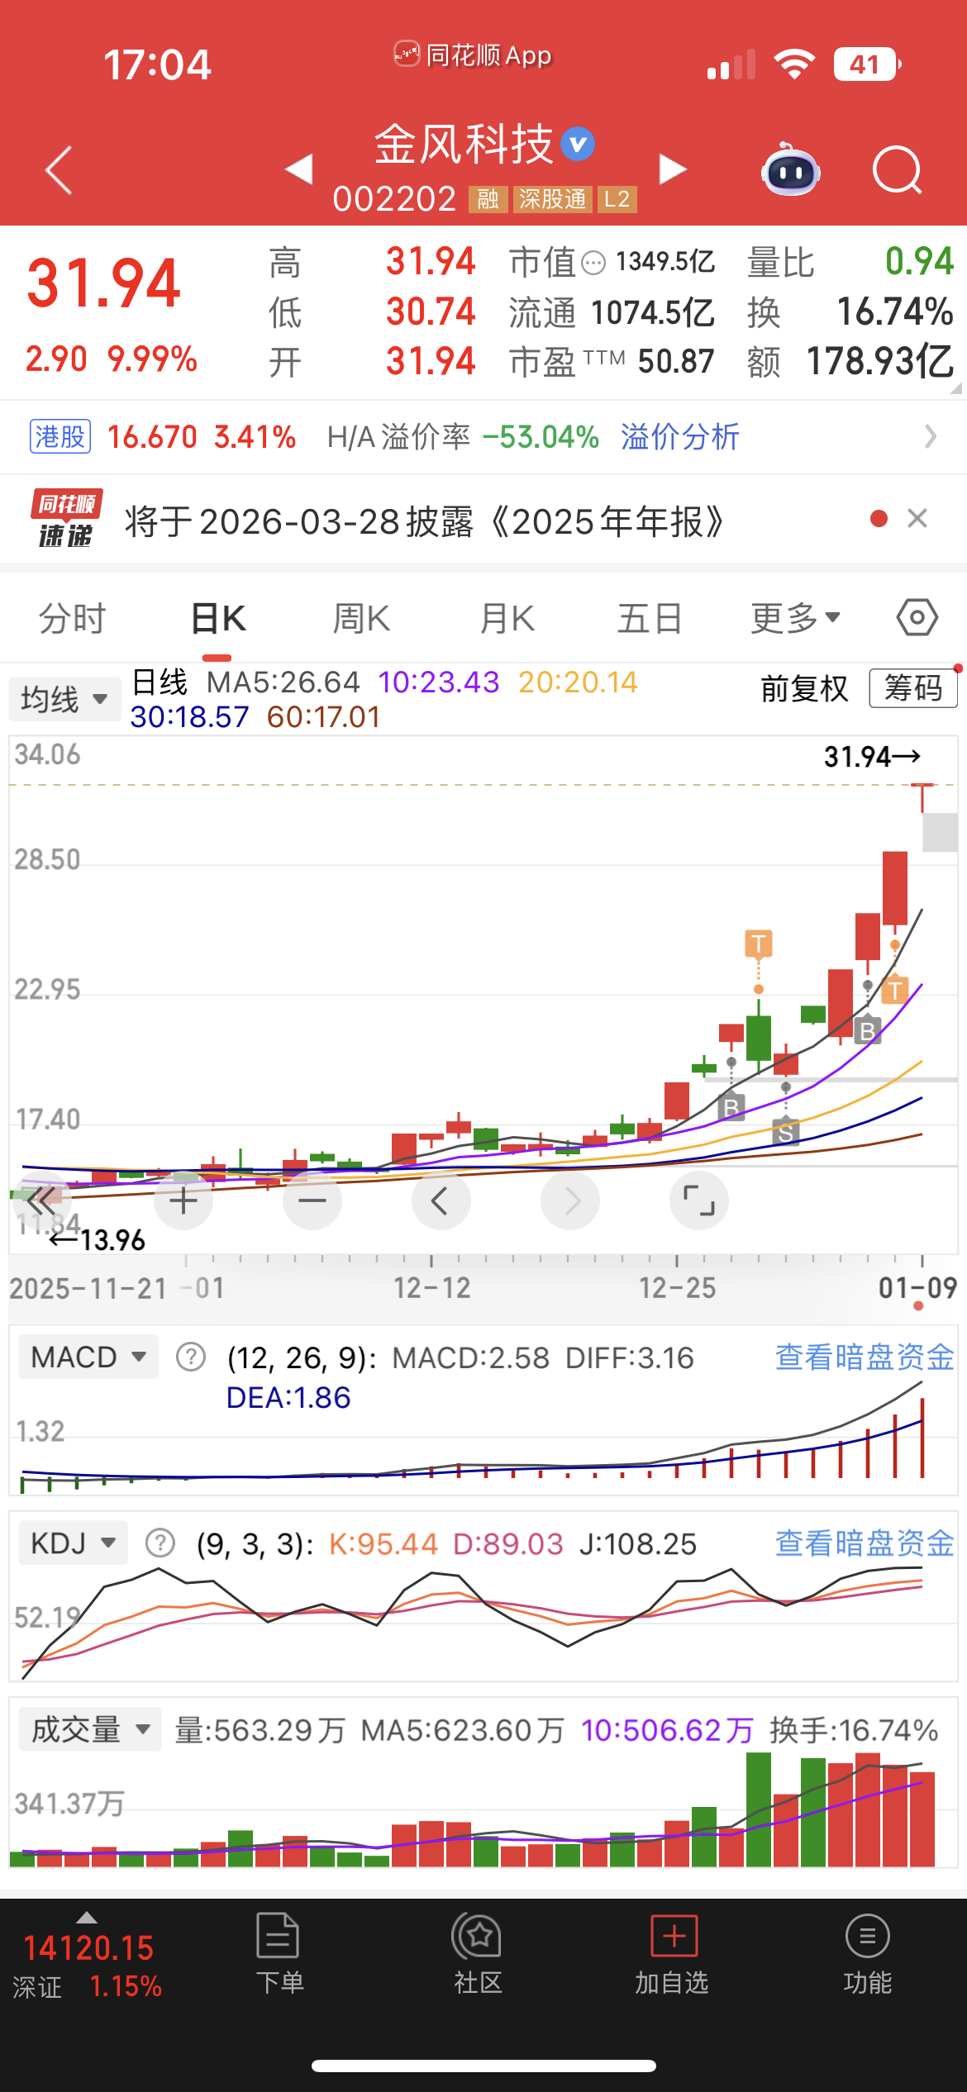Zoom out the K-line chart with minus
This screenshot has height=2092, width=967.
coord(312,1201)
